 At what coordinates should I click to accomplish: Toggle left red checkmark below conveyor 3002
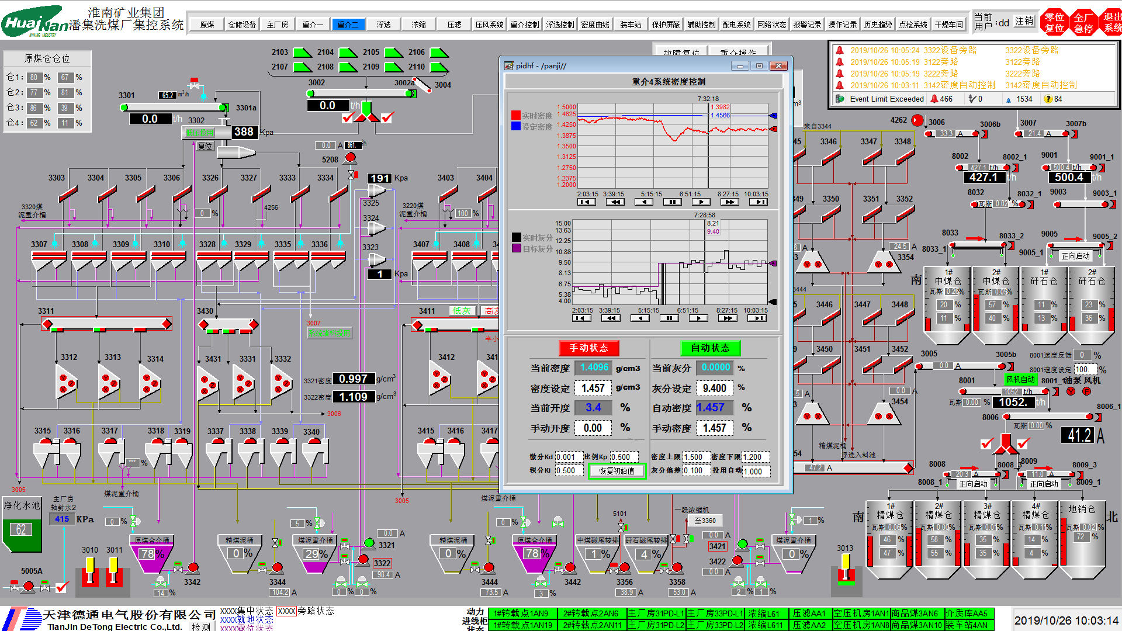point(348,118)
